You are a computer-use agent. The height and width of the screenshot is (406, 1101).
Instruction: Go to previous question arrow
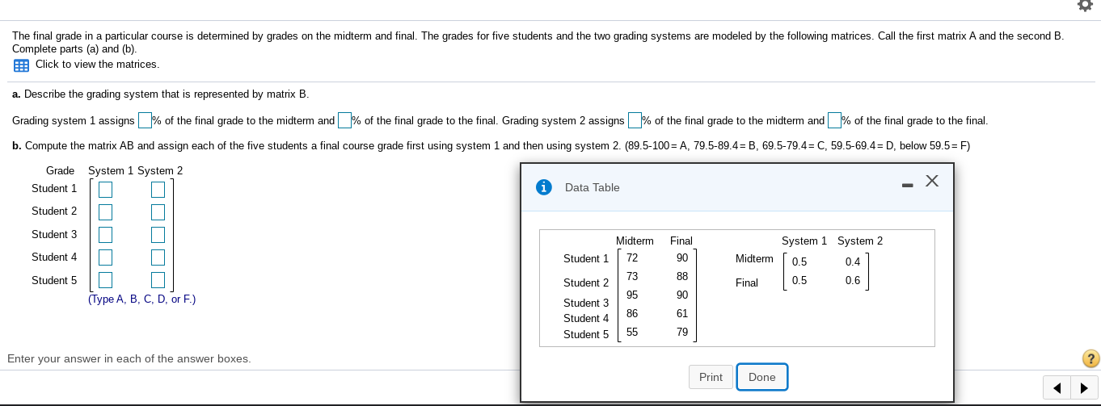(x=1057, y=387)
